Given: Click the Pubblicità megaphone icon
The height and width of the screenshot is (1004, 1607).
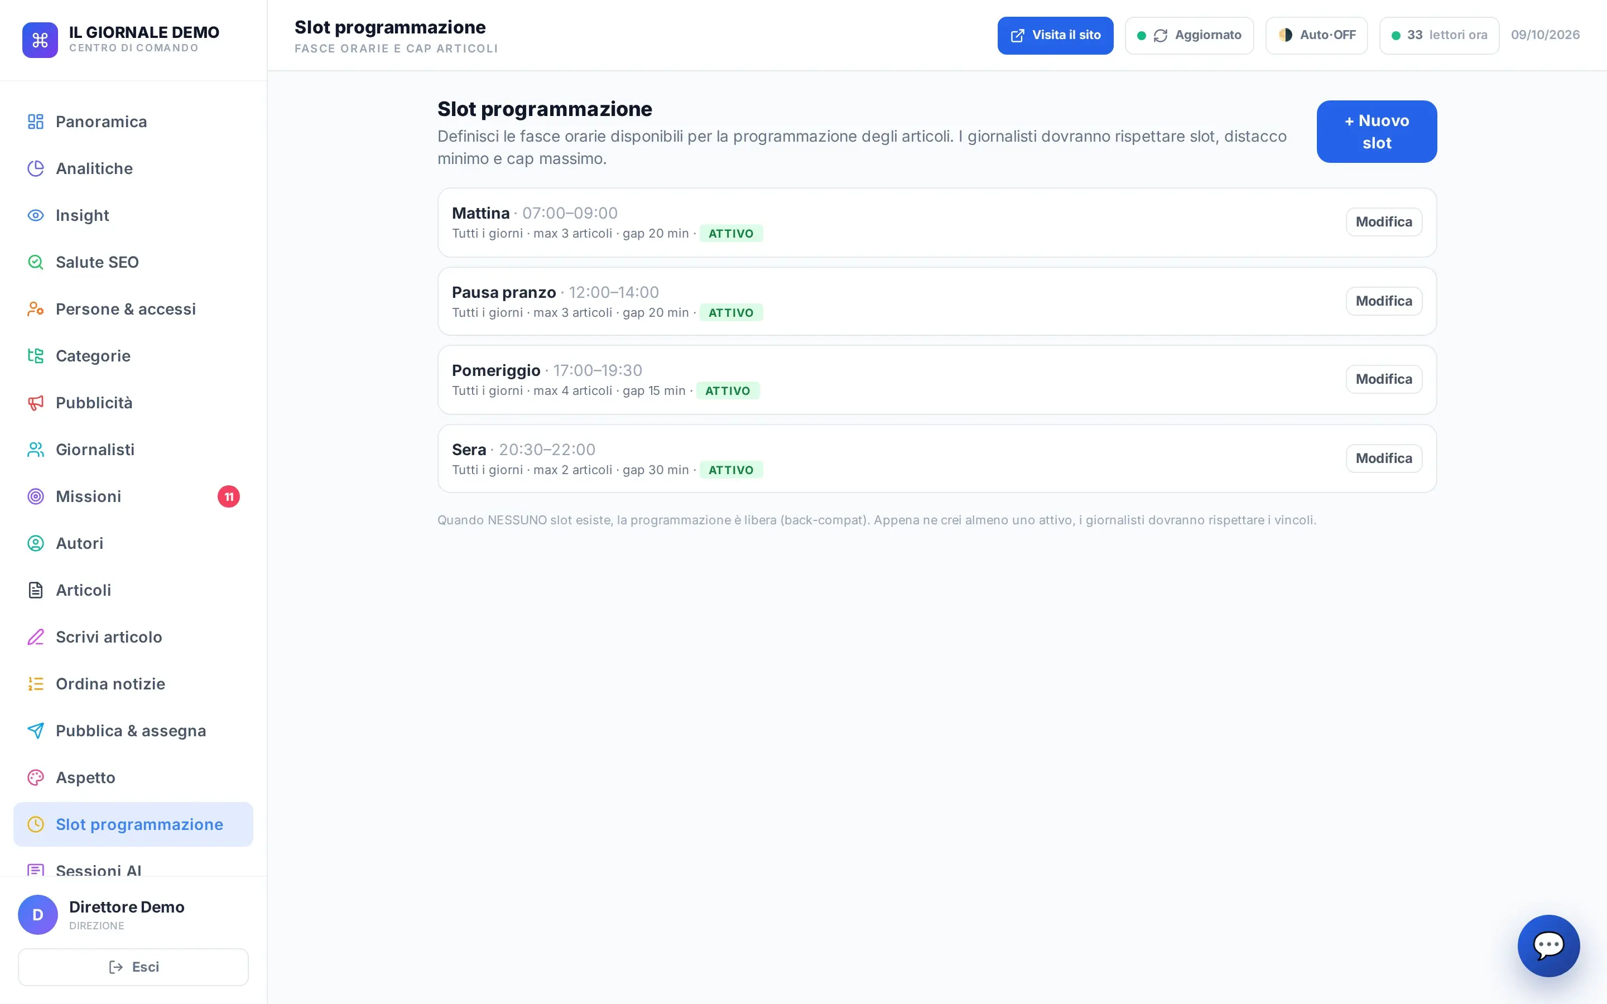Looking at the screenshot, I should click(x=36, y=402).
